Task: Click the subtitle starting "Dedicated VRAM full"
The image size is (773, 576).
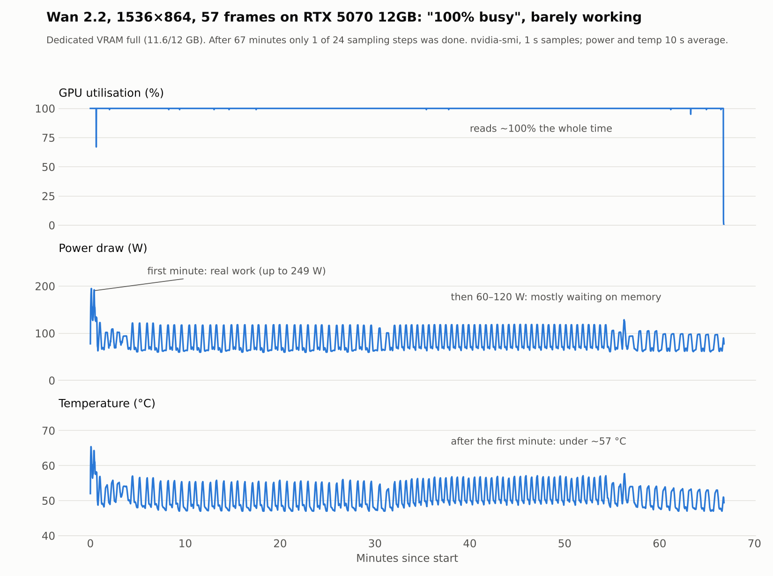Action: pos(387,40)
